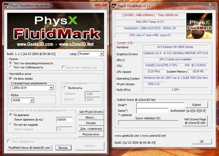Click the PhysX FluidMark v1.1.1 window title icon
Image resolution: width=219 pixels, height=156 pixels.
coord(114,6)
